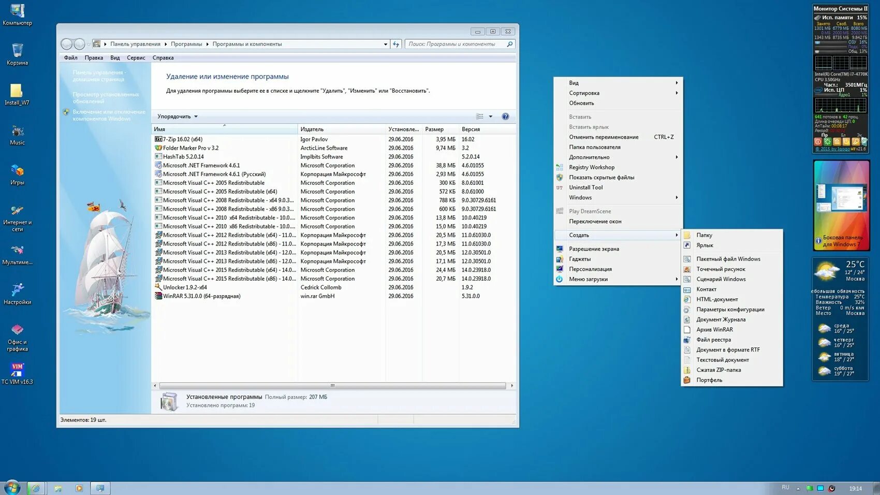Sort by the Имя column header
The image size is (880, 495).
(225, 129)
